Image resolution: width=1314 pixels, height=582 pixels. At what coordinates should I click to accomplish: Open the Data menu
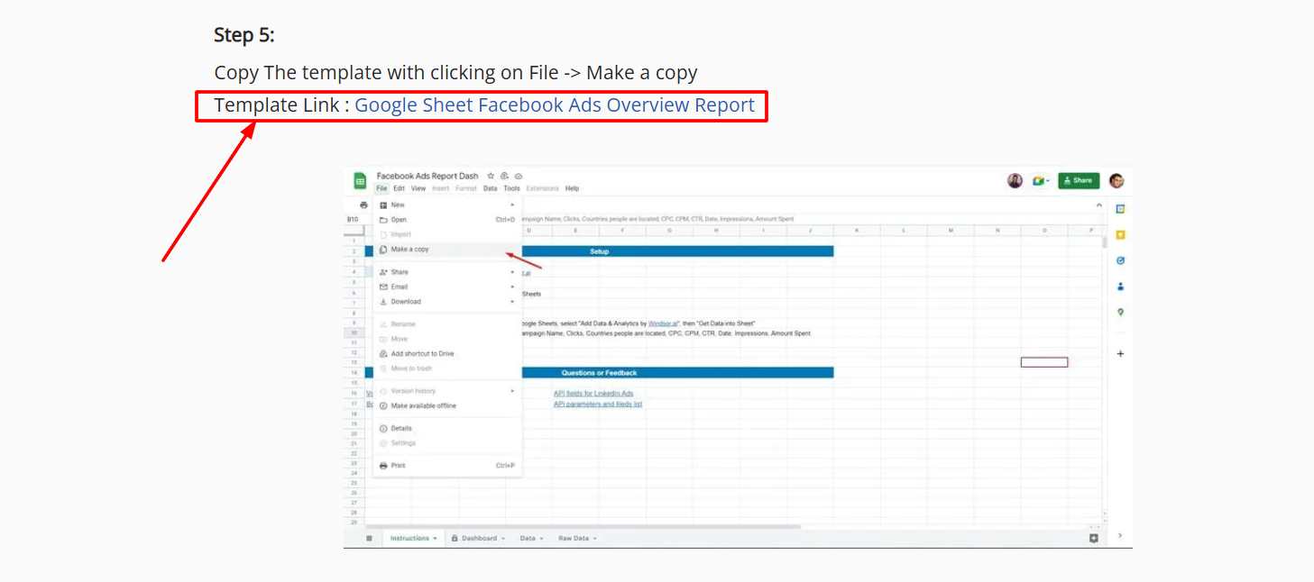tap(490, 188)
